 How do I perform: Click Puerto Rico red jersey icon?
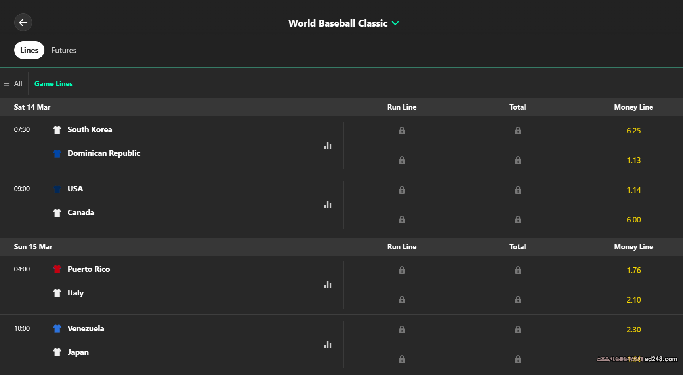57,269
